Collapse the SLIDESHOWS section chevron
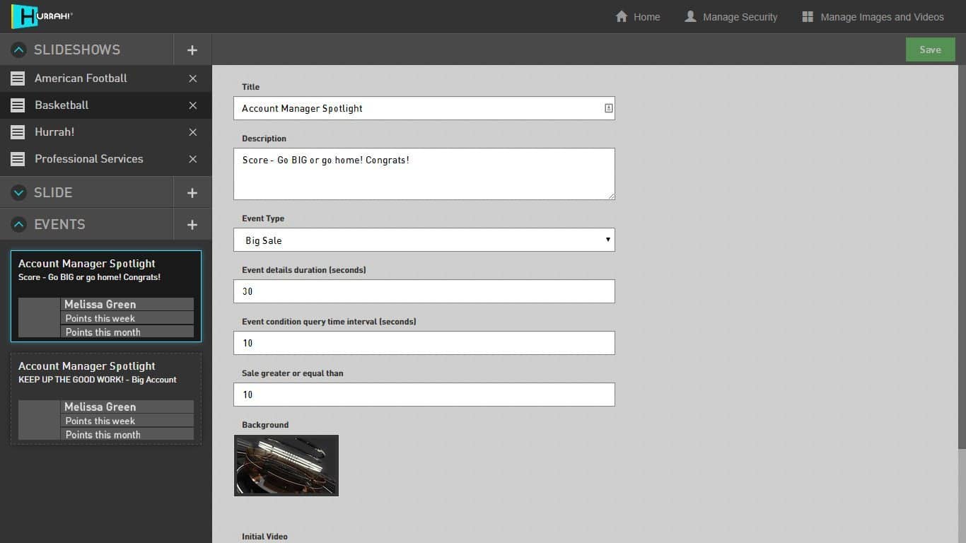 18,49
